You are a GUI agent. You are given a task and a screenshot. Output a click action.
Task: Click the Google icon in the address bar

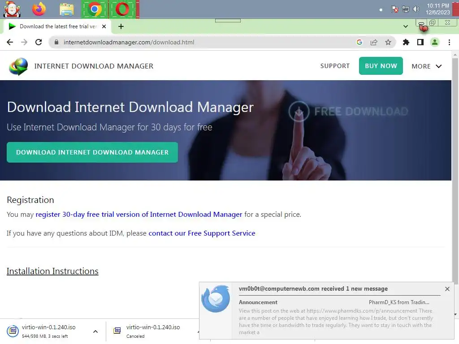[359, 42]
